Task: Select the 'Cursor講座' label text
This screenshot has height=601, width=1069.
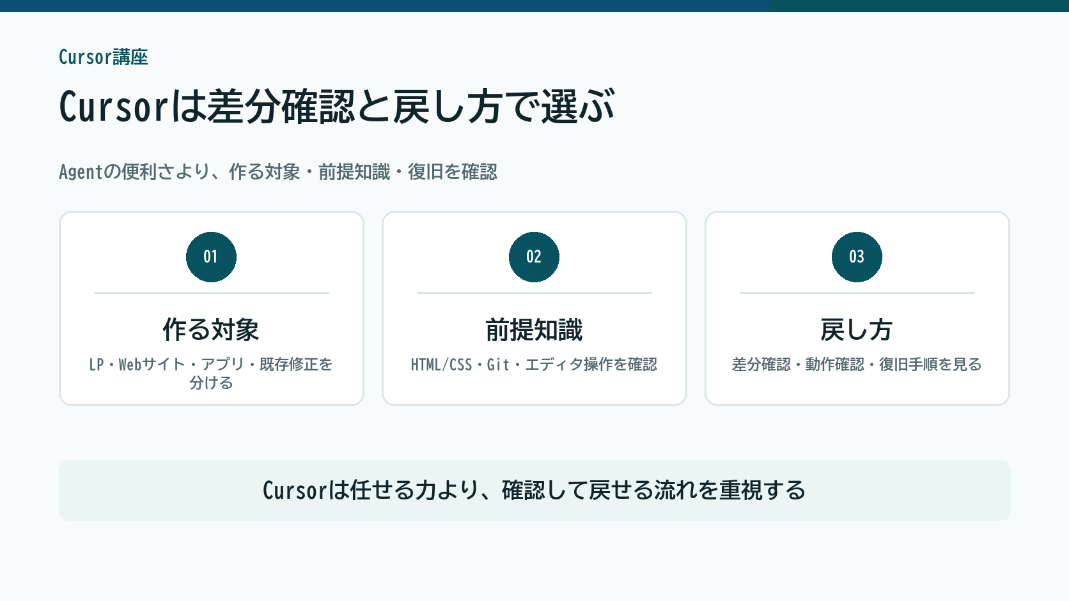Action: coord(104,57)
